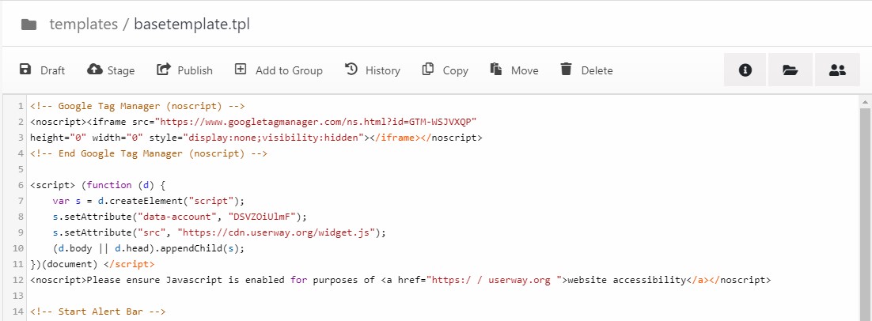Click line number 12 in gutter

17,280
